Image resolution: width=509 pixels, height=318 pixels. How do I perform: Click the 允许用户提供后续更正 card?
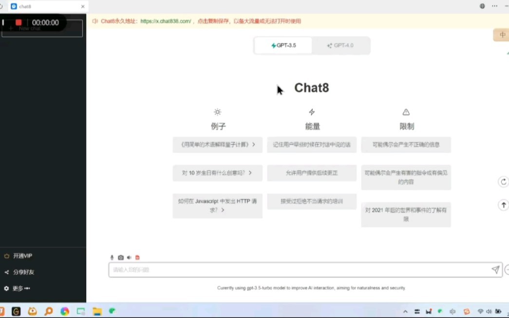click(x=312, y=173)
